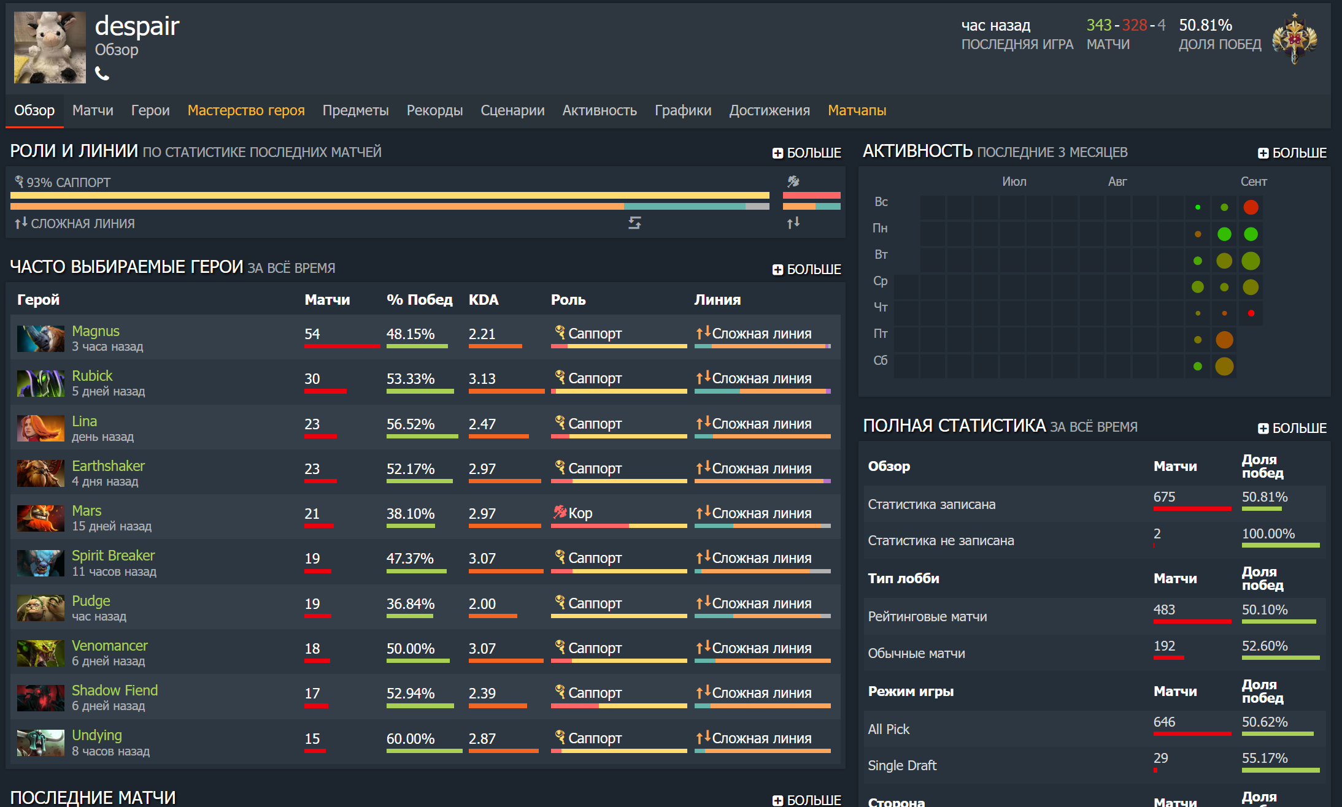Click the rank medal badge icon
This screenshot has height=807, width=1342.
(x=1295, y=39)
